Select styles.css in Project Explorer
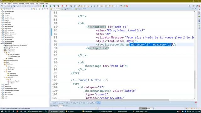The image size is (201, 113). pyautogui.click(x=12, y=68)
